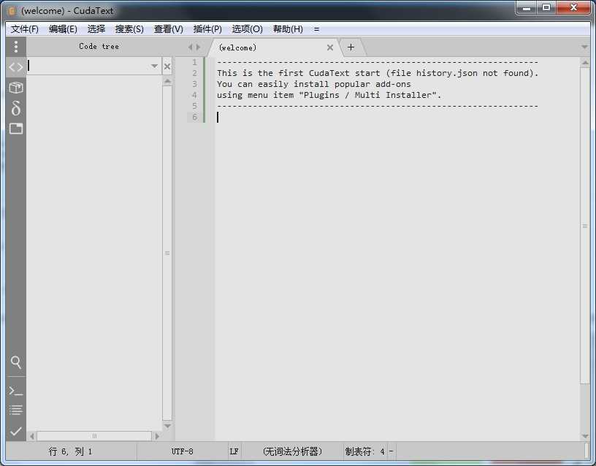Open the Output list panel icon
Image resolution: width=596 pixels, height=466 pixels.
15,410
